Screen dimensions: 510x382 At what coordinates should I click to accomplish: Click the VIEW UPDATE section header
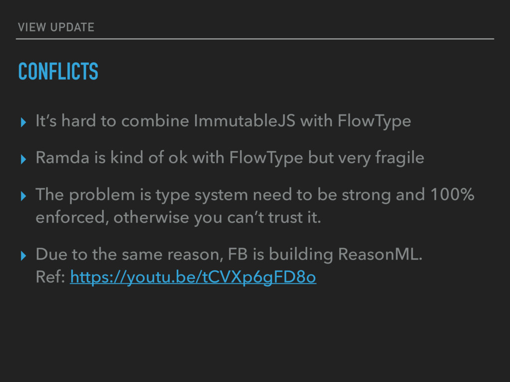click(56, 27)
